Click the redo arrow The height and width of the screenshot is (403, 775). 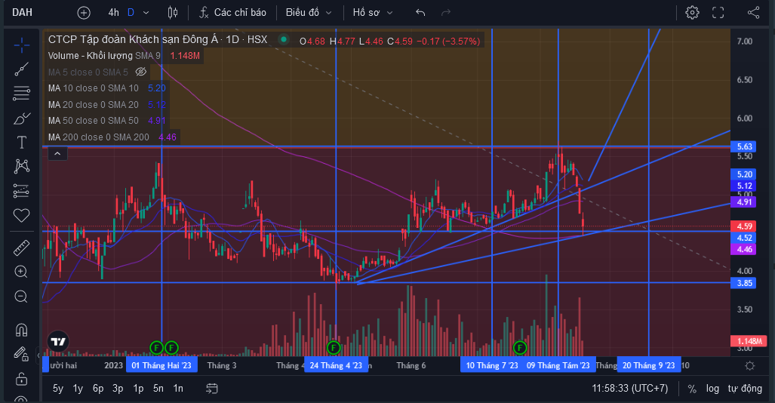tap(445, 12)
